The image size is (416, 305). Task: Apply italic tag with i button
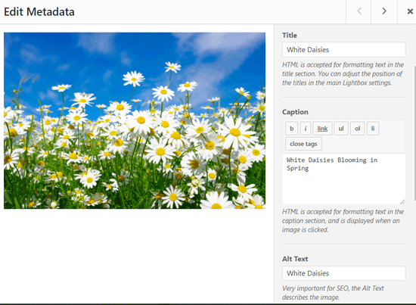[x=306, y=129]
